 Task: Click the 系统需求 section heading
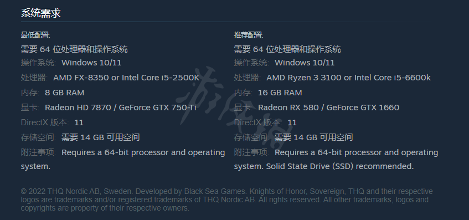point(40,13)
